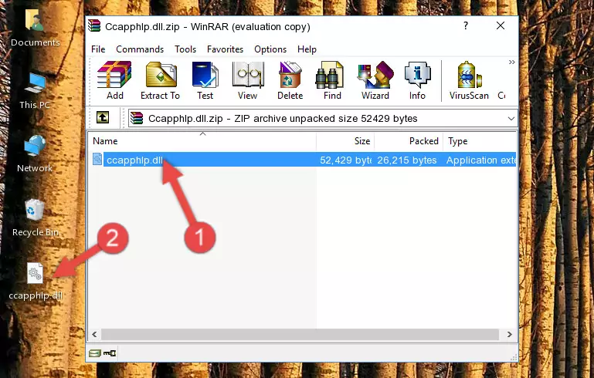Click the drive icon in the status bar
The width and height of the screenshot is (594, 378).
[x=95, y=353]
